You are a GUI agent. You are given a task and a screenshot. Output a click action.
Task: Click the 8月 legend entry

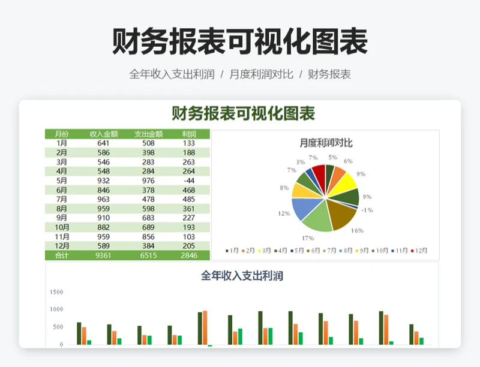pyautogui.click(x=346, y=251)
